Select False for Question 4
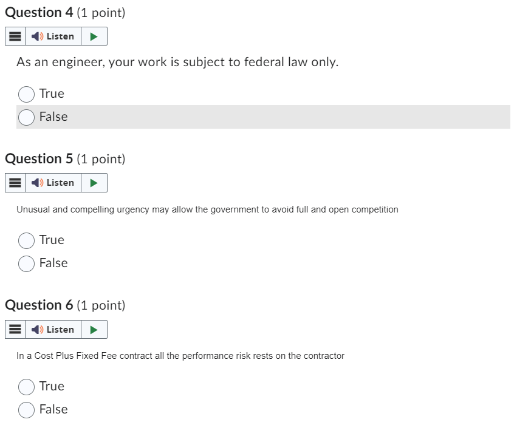The width and height of the screenshot is (531, 425). 26,117
